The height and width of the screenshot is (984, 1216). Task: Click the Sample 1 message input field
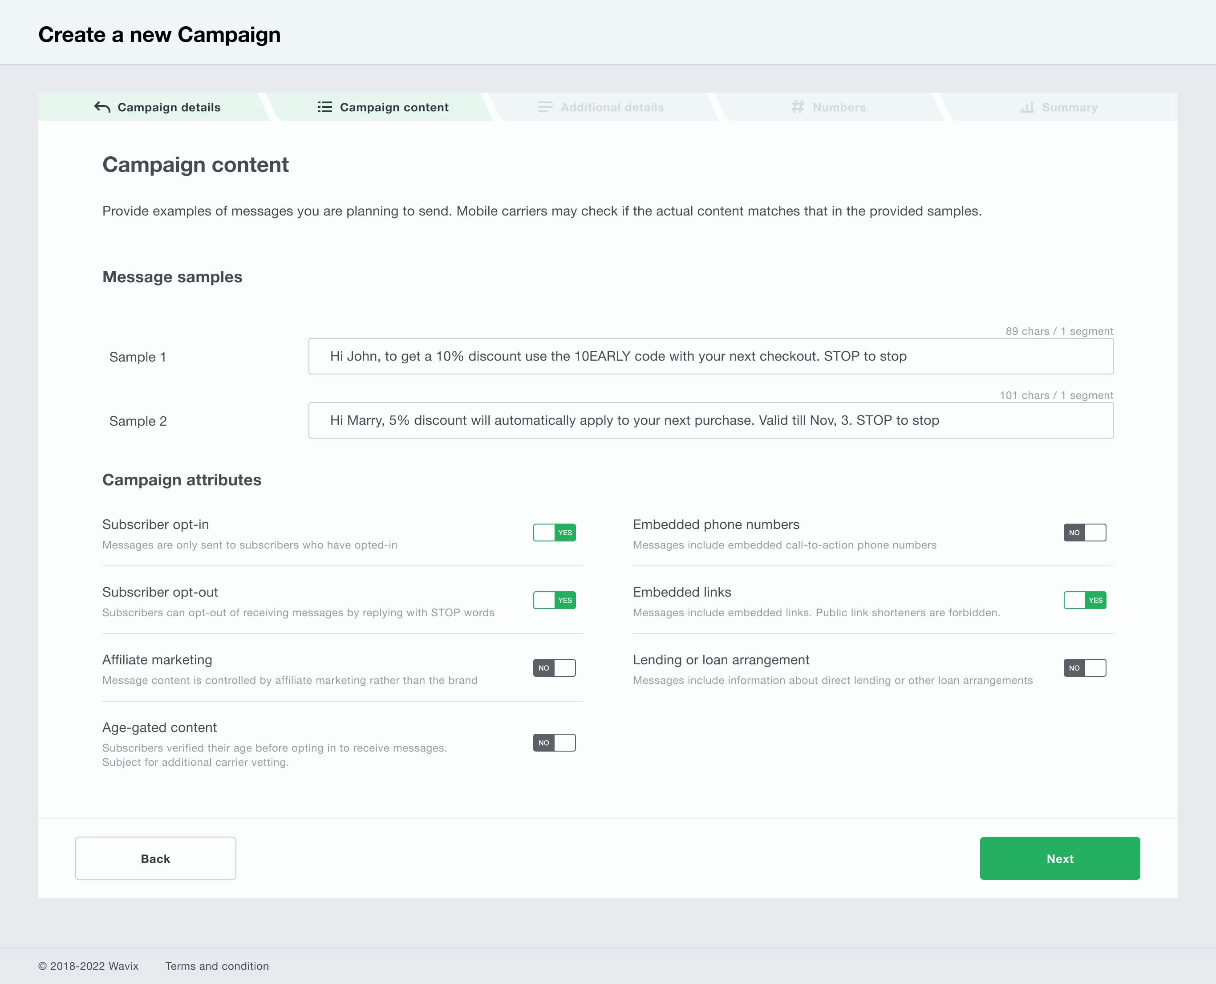(711, 356)
